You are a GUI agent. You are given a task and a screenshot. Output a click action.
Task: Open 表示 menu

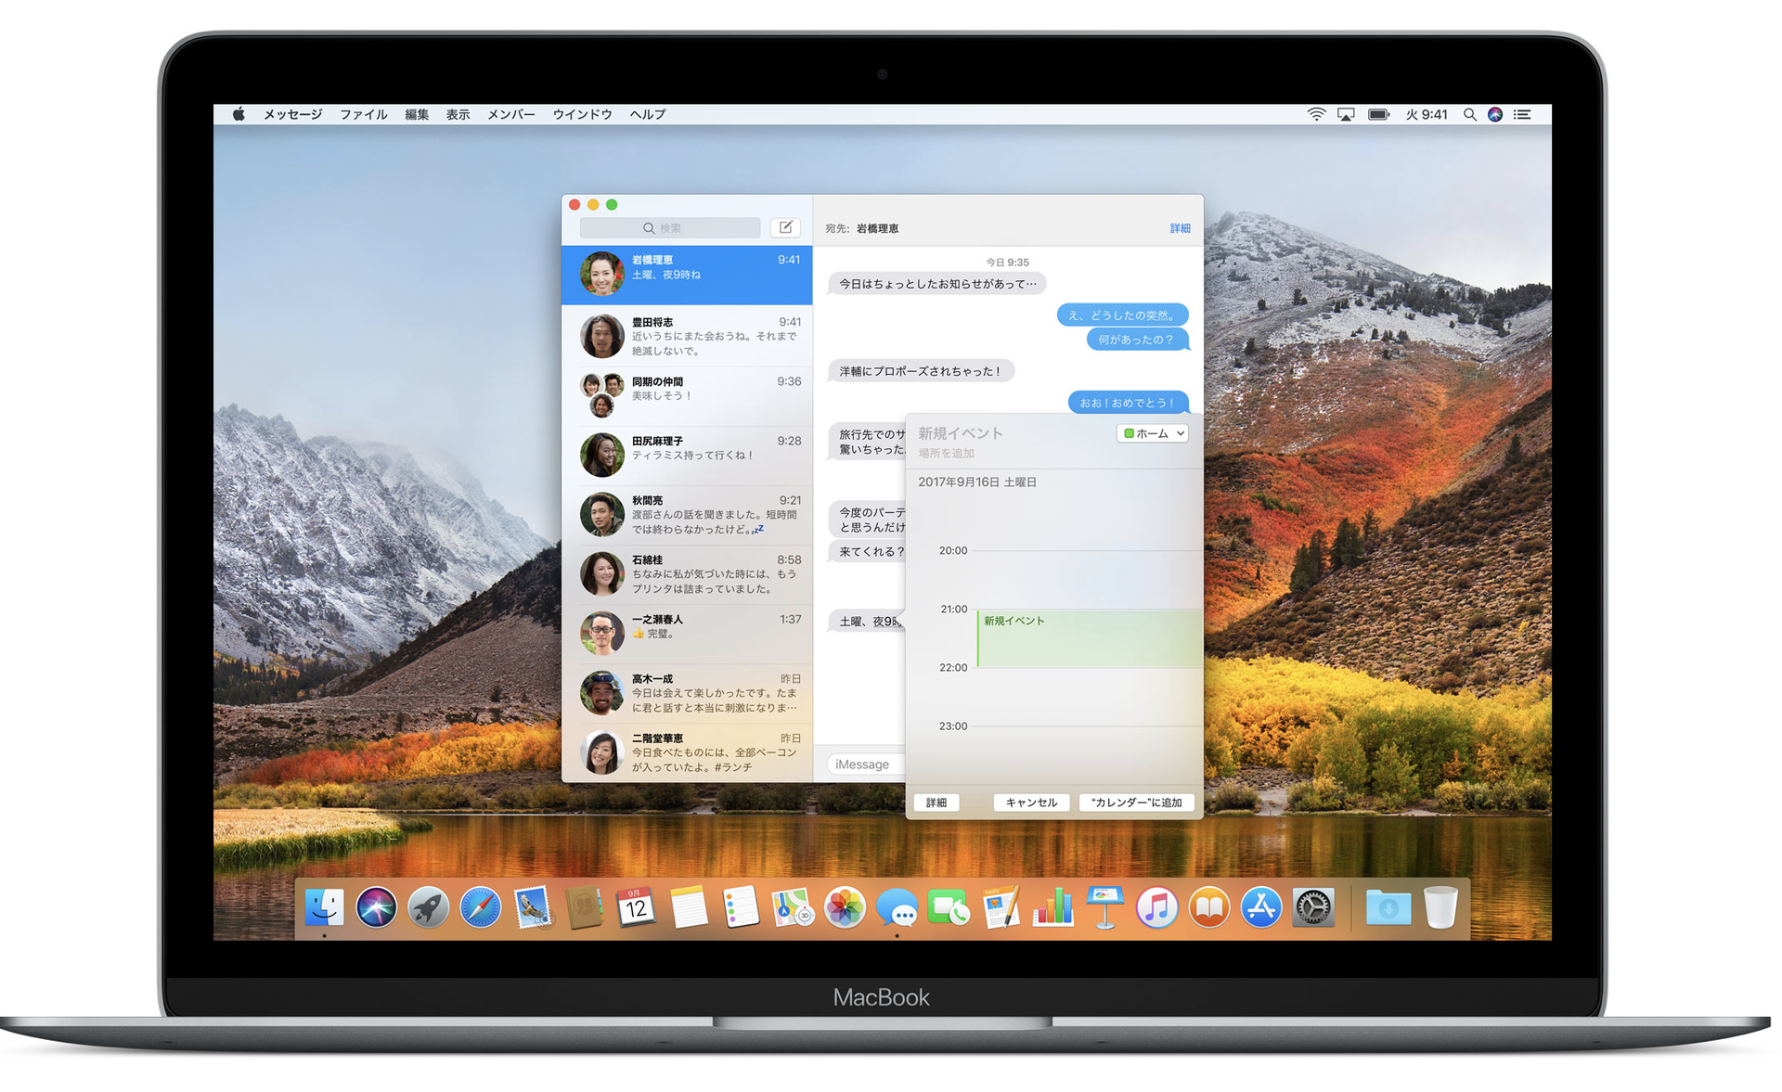point(458,114)
